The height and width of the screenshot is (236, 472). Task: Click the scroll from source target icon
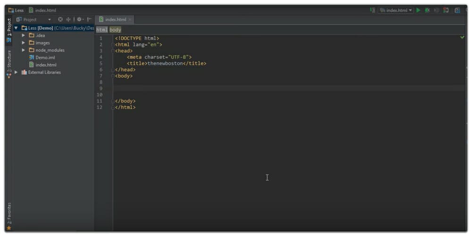coord(60,19)
